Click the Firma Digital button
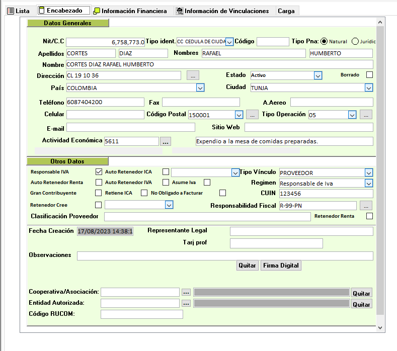The height and width of the screenshot is (351, 397). pyautogui.click(x=281, y=266)
